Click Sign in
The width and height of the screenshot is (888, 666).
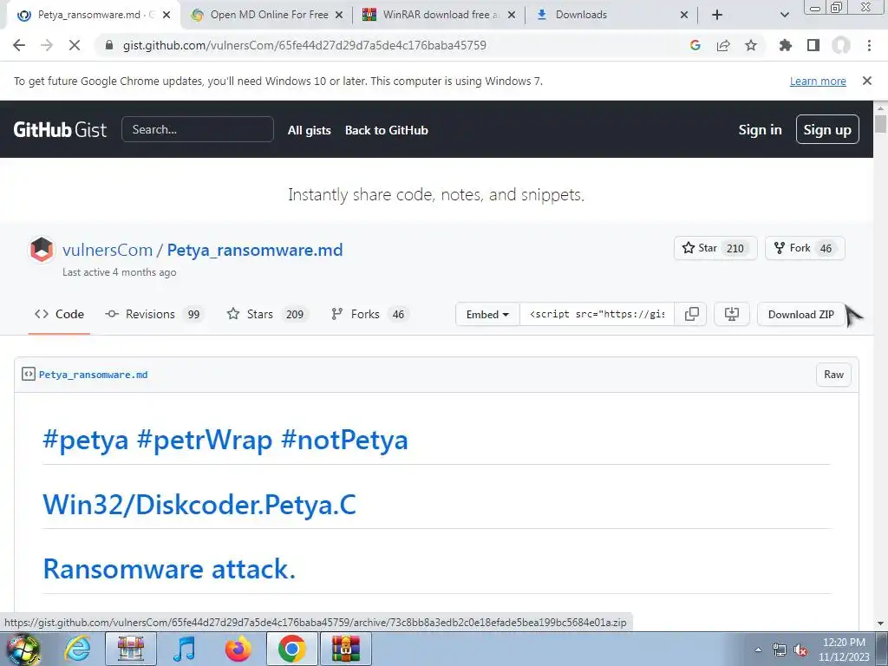(760, 130)
